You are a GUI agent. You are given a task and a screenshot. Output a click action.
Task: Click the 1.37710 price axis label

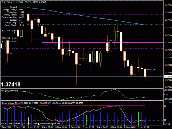point(168,28)
